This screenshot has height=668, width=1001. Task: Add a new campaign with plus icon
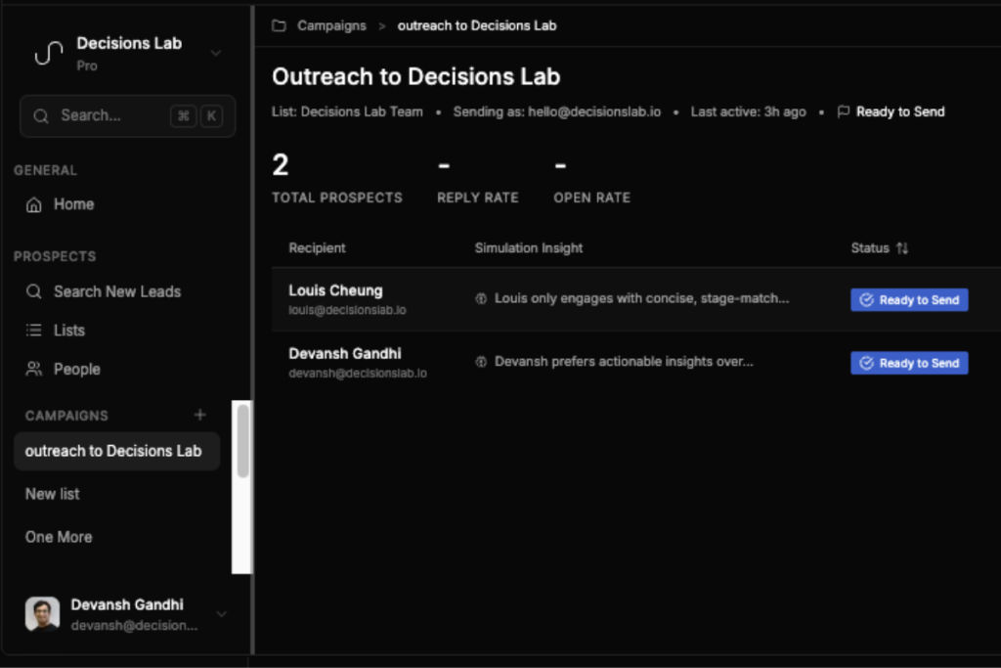[x=199, y=415]
